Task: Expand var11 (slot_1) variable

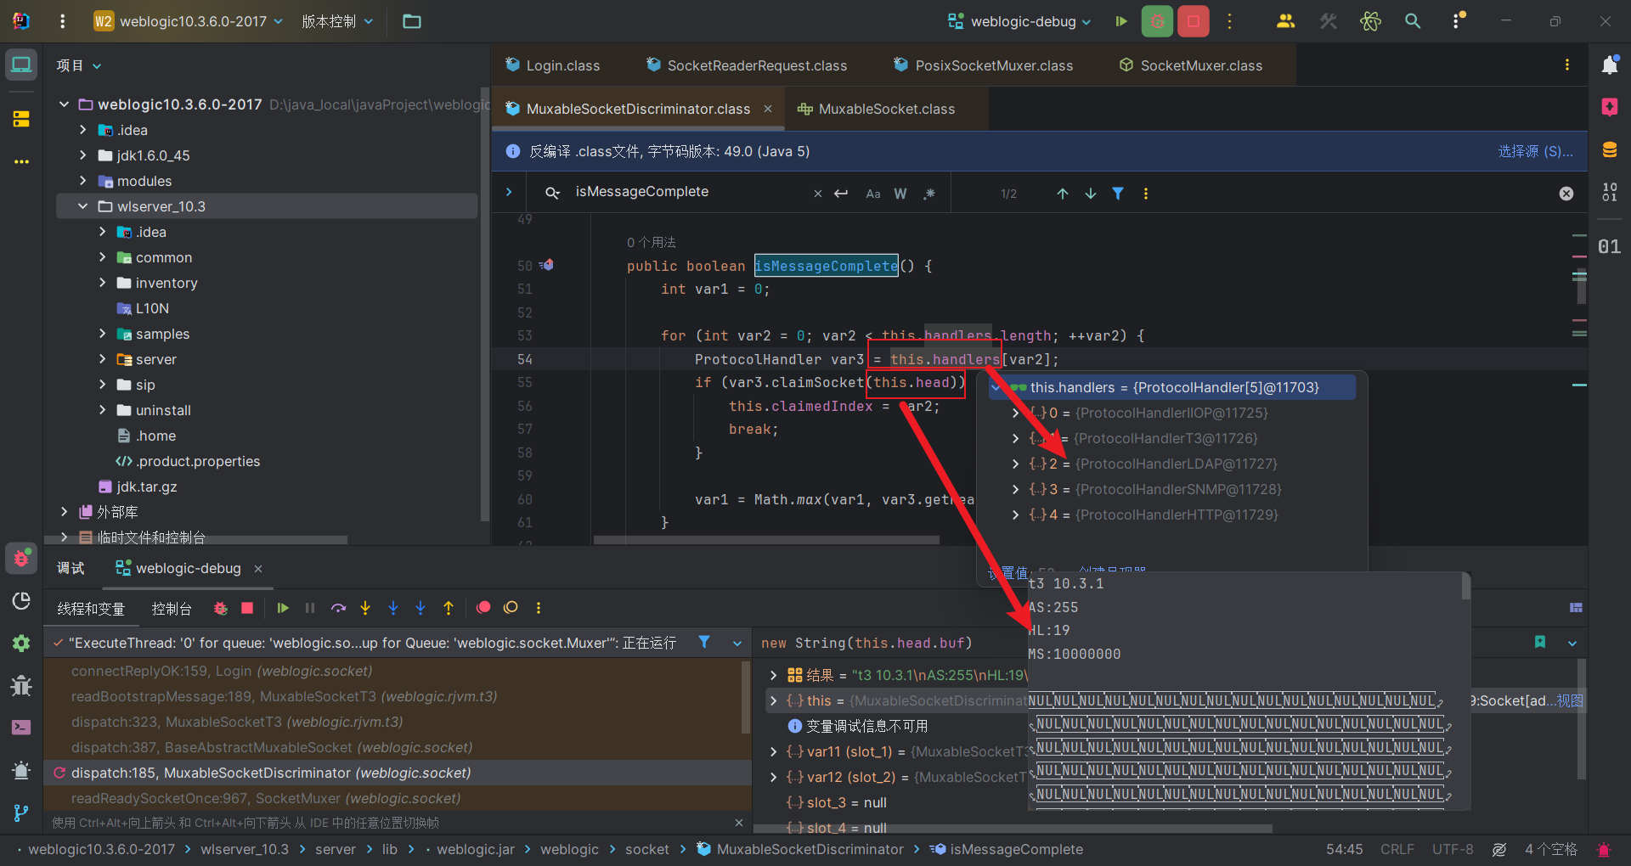Action: pos(773,751)
